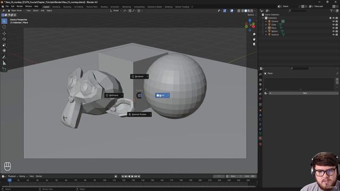This screenshot has height=191, width=340.
Task: Toggle Wireframe viewport shading button in header
Action: [x=243, y=11]
